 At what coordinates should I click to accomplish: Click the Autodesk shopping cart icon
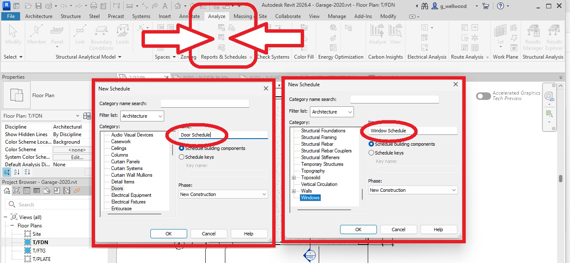pyautogui.click(x=486, y=6)
